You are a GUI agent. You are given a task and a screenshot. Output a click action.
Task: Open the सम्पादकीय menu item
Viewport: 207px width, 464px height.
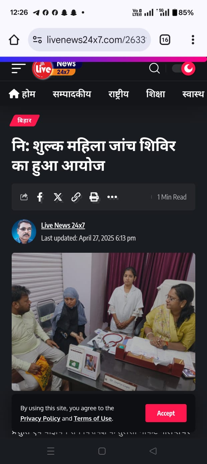coord(72,94)
